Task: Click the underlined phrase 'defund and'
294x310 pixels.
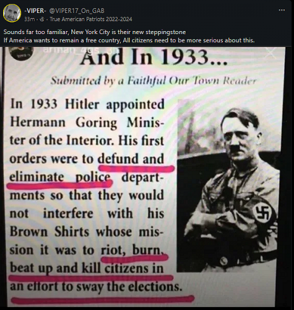Action: 131,159
